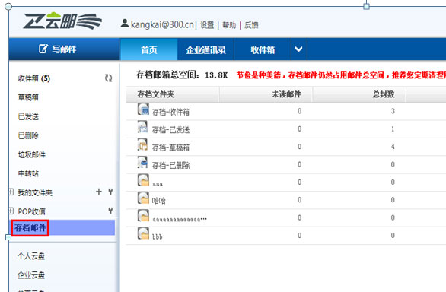Click the 存档-收件箱 folder icon
The width and height of the screenshot is (446, 292).
pos(143,109)
